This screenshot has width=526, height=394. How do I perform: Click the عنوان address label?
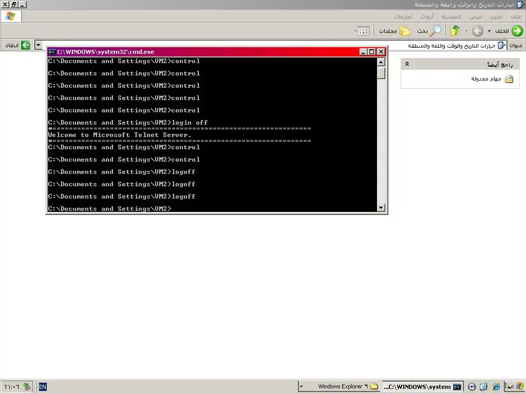(x=516, y=46)
